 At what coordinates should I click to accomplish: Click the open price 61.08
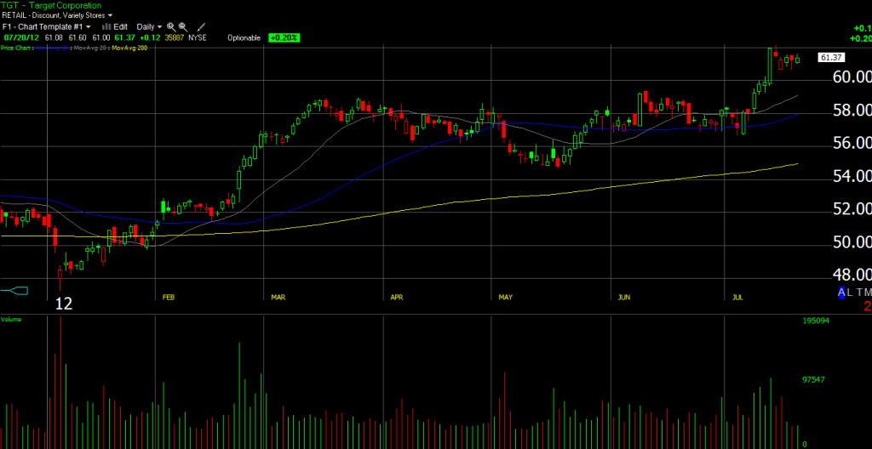coord(54,37)
